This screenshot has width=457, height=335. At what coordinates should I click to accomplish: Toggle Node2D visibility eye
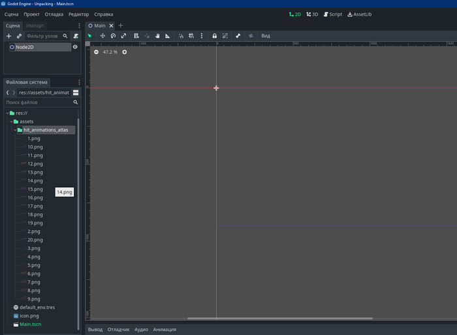pyautogui.click(x=75, y=47)
